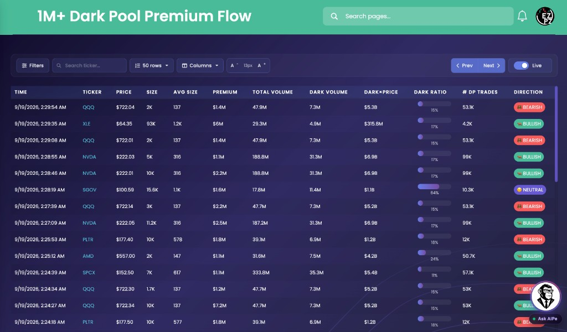Image resolution: width=567 pixels, height=332 pixels.
Task: Focus the Search ticker field
Action: point(89,65)
